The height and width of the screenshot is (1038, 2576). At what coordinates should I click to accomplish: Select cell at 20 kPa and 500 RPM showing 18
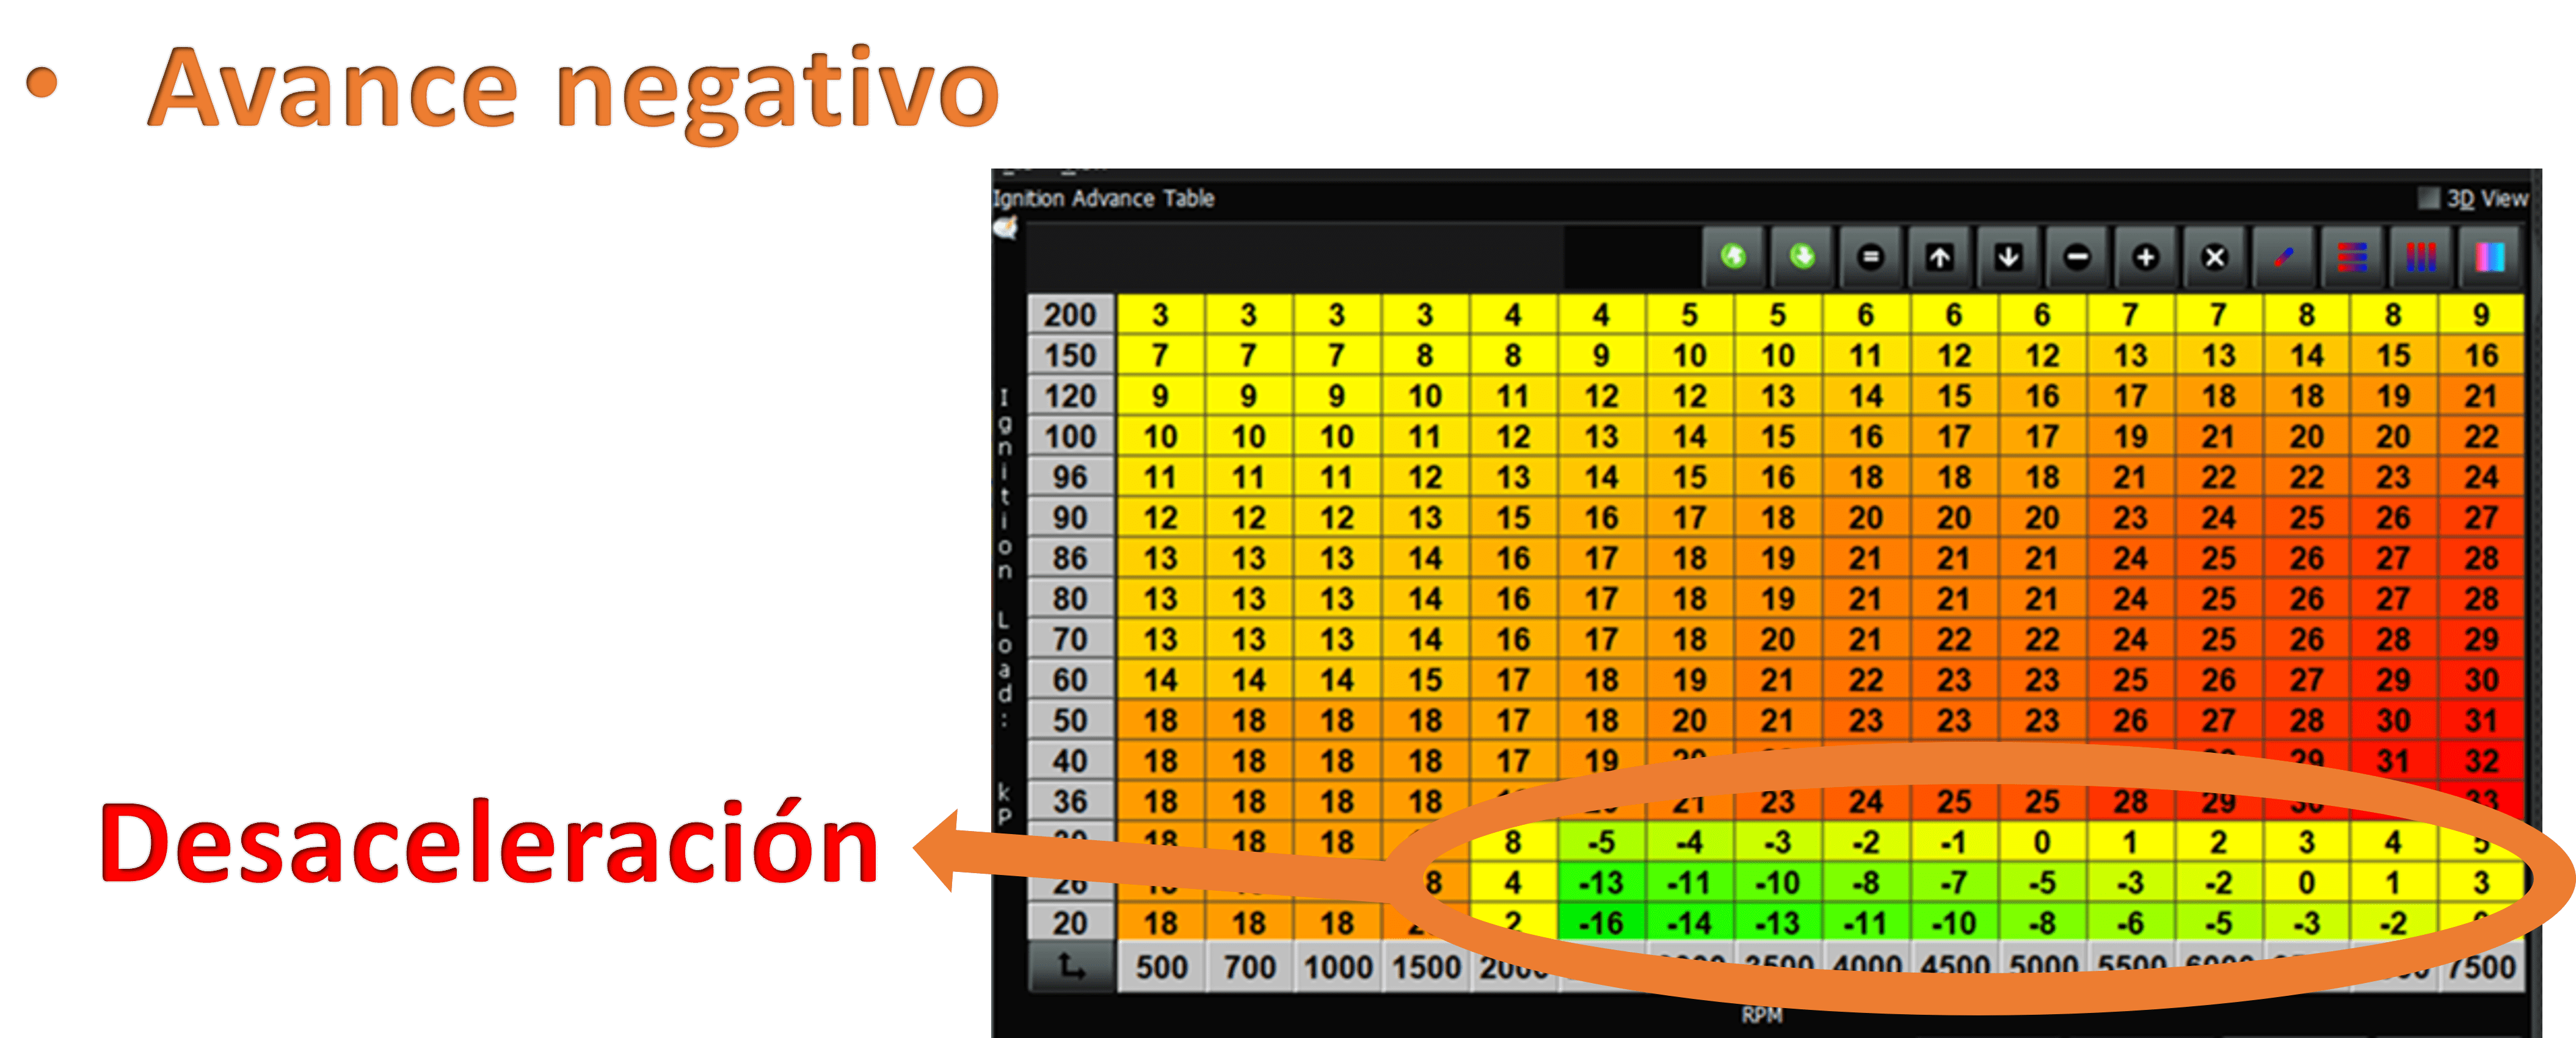[1161, 922]
